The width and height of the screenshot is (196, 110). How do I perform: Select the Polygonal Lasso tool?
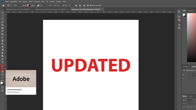pyautogui.click(x=2, y=19)
